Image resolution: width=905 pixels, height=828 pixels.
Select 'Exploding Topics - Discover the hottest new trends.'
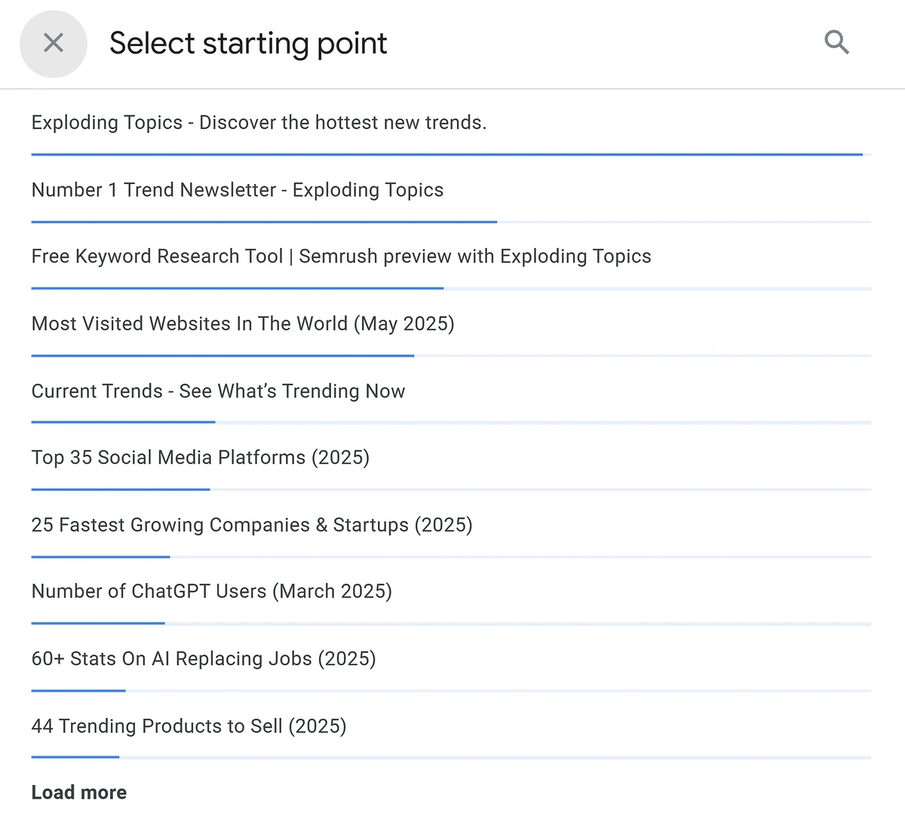(x=259, y=122)
